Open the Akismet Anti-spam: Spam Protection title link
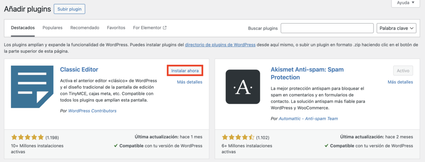425x162 pixels. coord(308,73)
